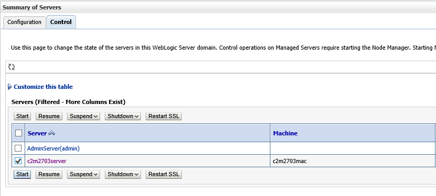Check the AdminServer(admin) row checkbox
The height and width of the screenshot is (196, 436).
[x=18, y=148]
